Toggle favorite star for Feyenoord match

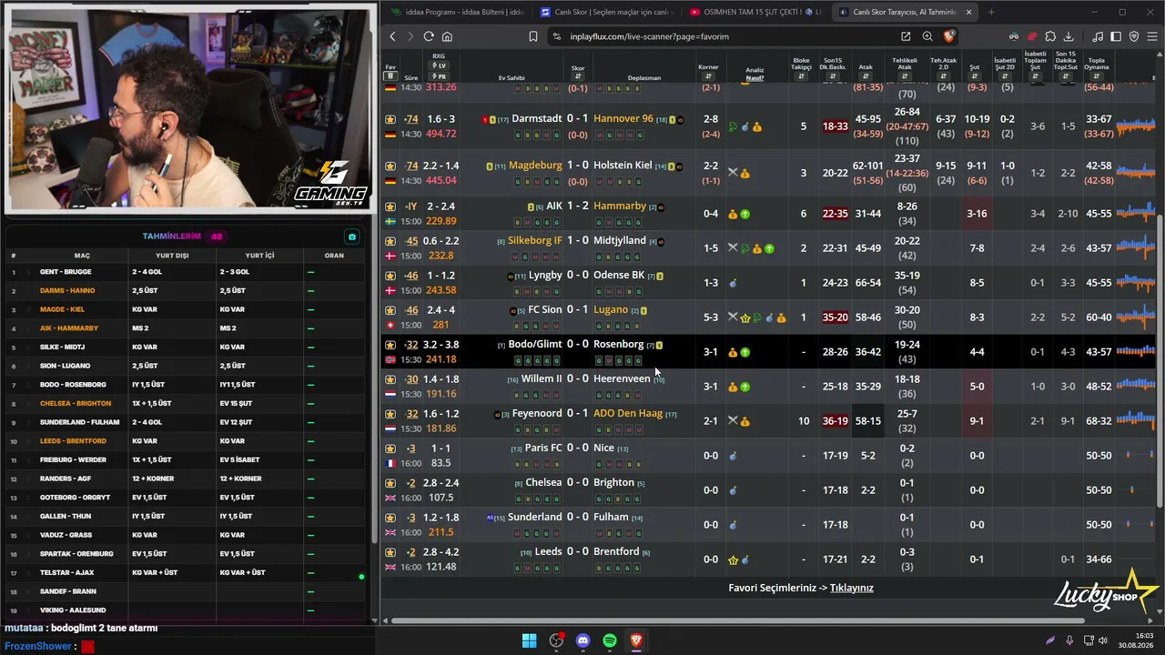click(x=390, y=414)
